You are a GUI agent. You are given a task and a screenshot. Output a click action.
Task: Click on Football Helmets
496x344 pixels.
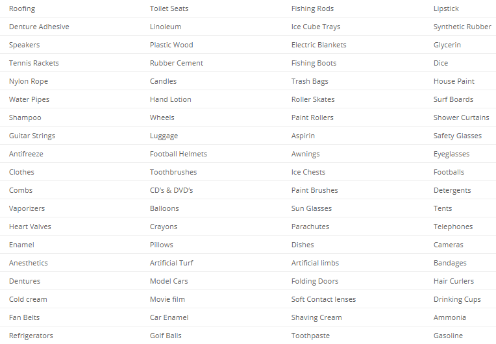point(179,154)
